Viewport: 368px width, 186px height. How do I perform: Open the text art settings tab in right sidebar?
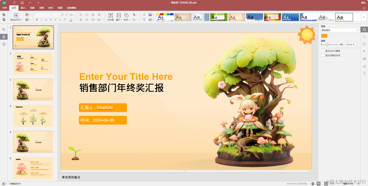(364, 73)
